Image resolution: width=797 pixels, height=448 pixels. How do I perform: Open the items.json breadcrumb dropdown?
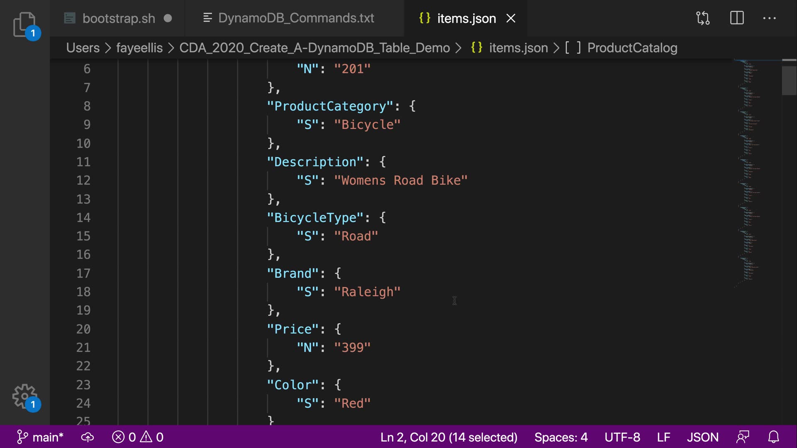click(518, 48)
